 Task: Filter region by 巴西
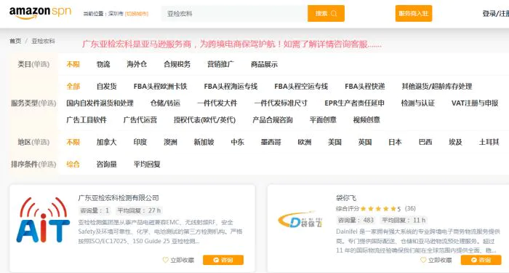click(425, 142)
